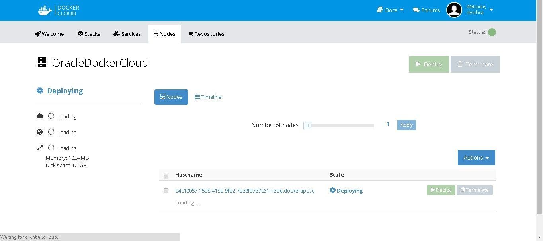Click the OracleDockerCloud title text
This screenshot has height=241, width=543.
(100, 63)
